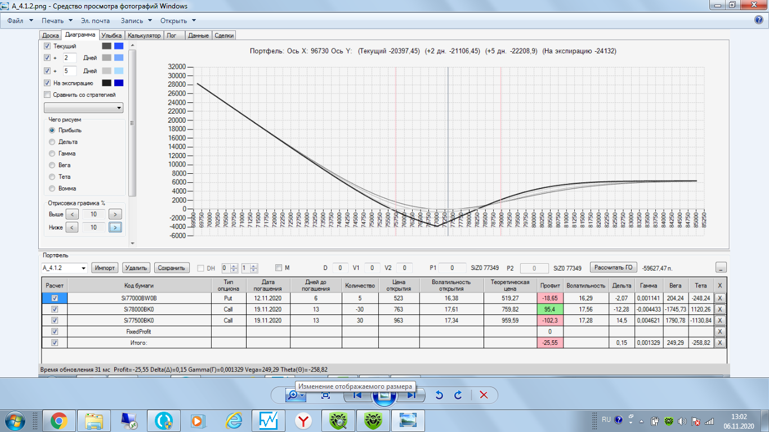Click the fit-to-window actual size icon

(325, 395)
